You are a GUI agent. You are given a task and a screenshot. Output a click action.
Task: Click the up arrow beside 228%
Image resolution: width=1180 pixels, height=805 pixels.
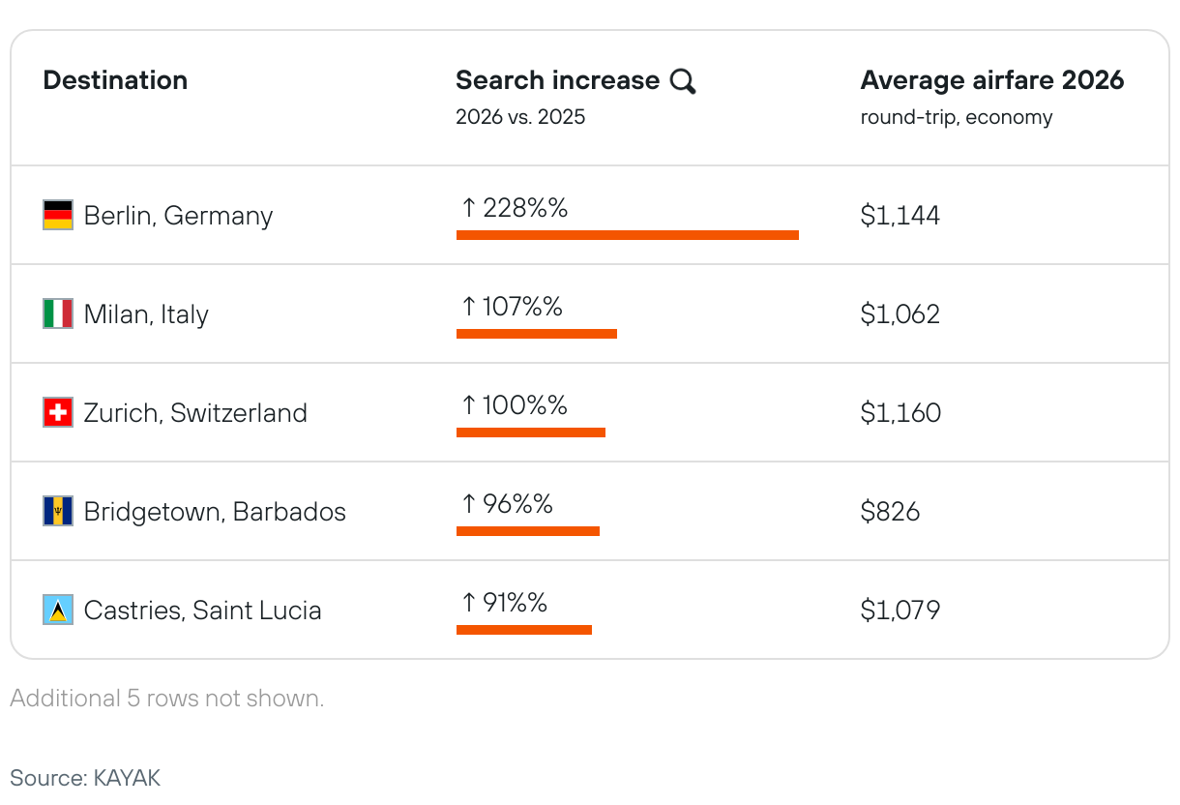pyautogui.click(x=469, y=207)
